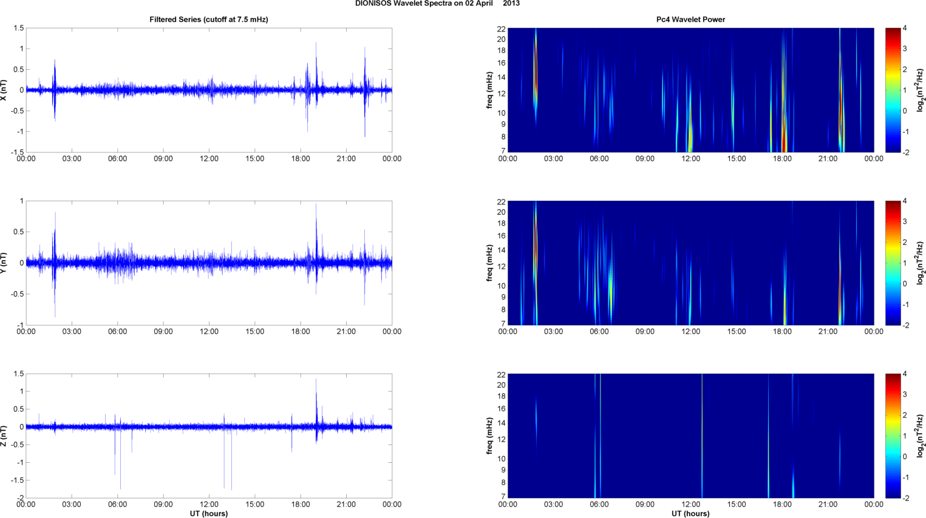Click inside the middle Pc4 wavelet spectrum
This screenshot has width=926, height=518.
[690, 263]
